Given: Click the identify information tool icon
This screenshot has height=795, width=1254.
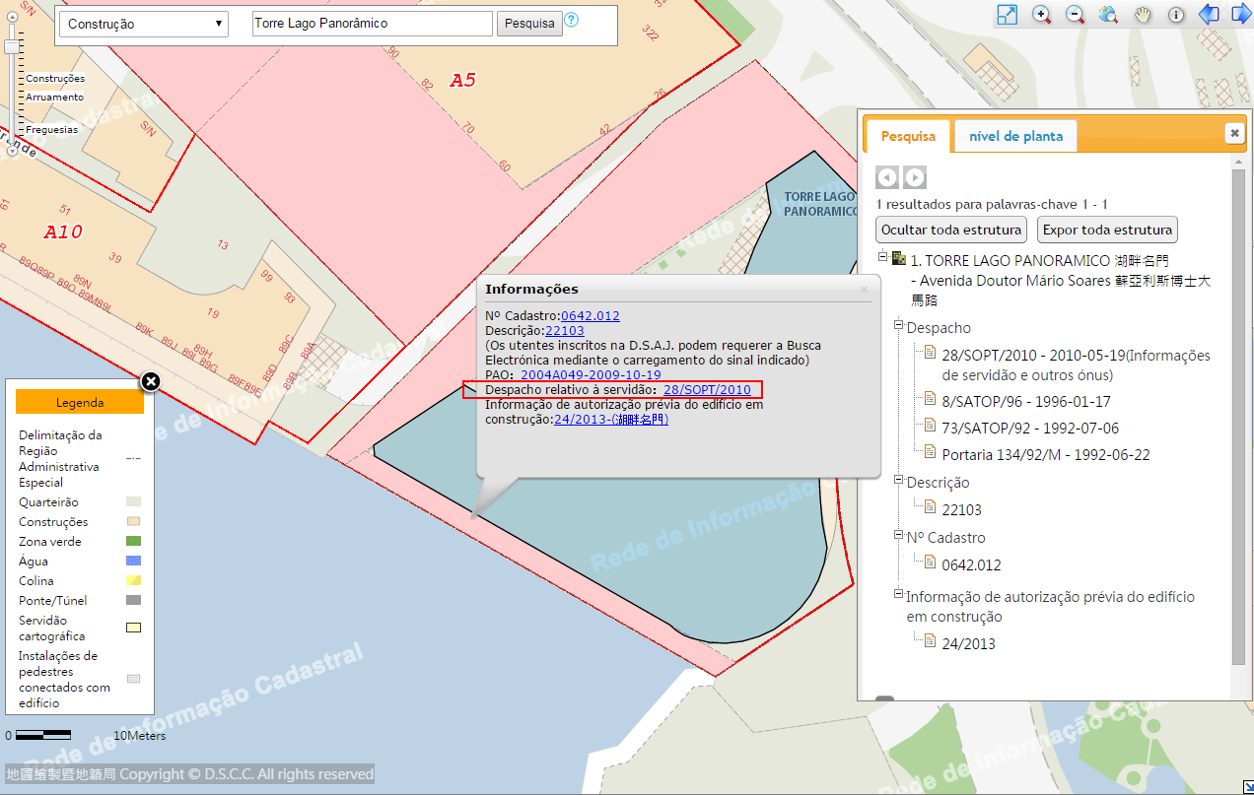Looking at the screenshot, I should [x=1176, y=15].
